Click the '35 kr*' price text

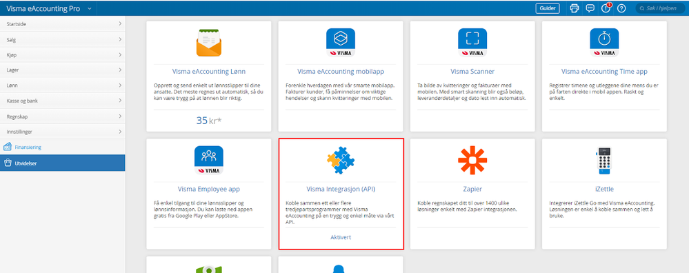pyautogui.click(x=209, y=120)
